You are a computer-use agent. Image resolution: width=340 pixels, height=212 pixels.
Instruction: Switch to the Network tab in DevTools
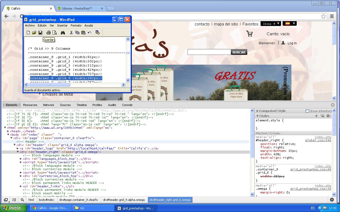(x=48, y=105)
